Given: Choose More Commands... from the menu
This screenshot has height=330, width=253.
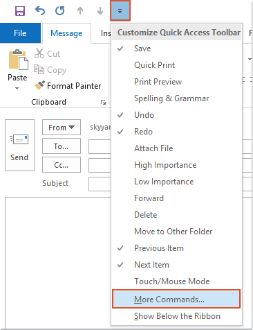Looking at the screenshot, I should (176, 299).
